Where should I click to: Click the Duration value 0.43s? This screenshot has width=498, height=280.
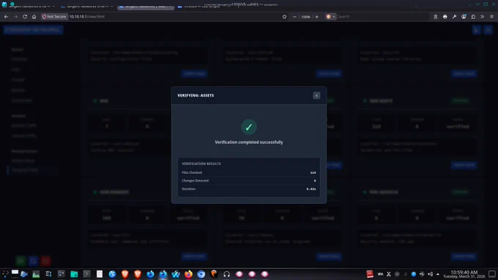311,189
